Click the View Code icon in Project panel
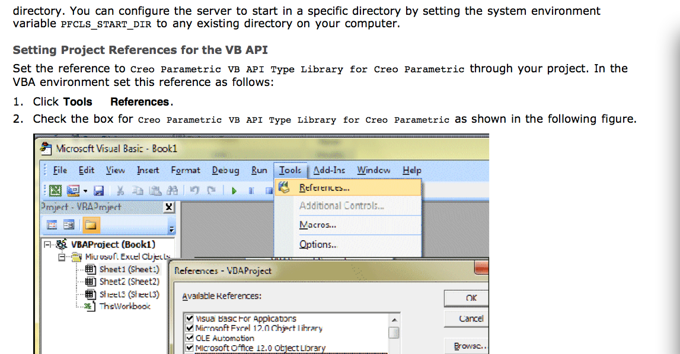 tap(52, 225)
